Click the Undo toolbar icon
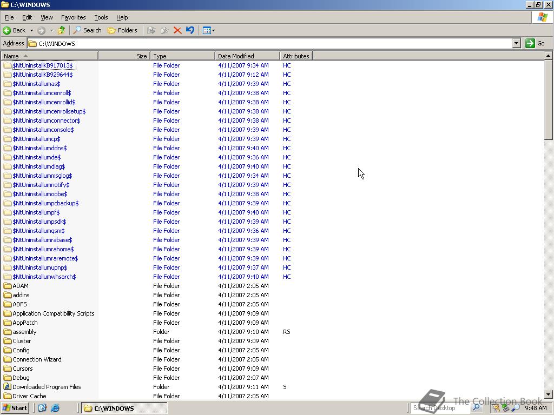This screenshot has height=415, width=554. pyautogui.click(x=190, y=30)
